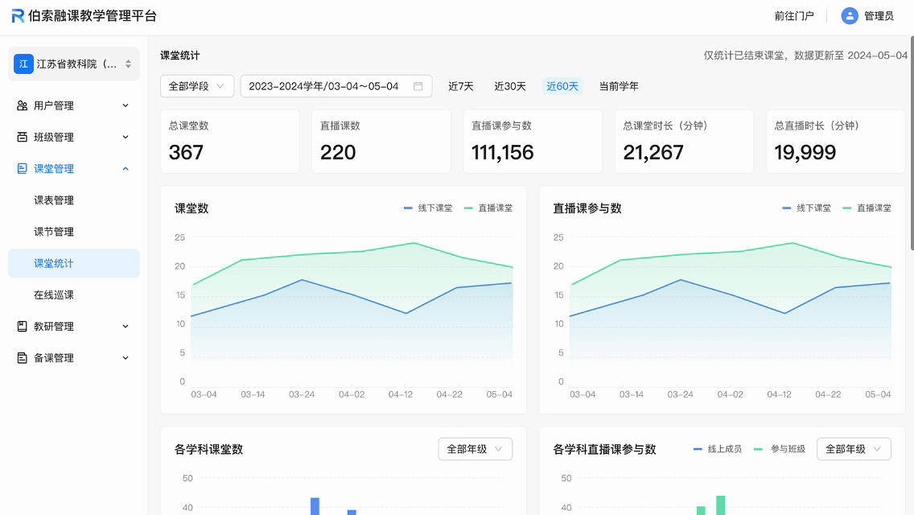Click the 课堂管理 classroom icon in sidebar
The height and width of the screenshot is (515, 914).
(x=23, y=168)
